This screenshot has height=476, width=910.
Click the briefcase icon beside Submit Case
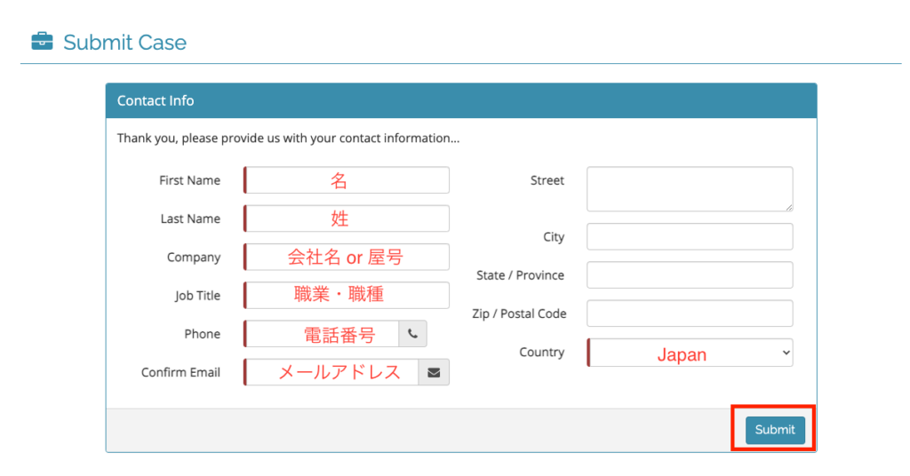[41, 42]
